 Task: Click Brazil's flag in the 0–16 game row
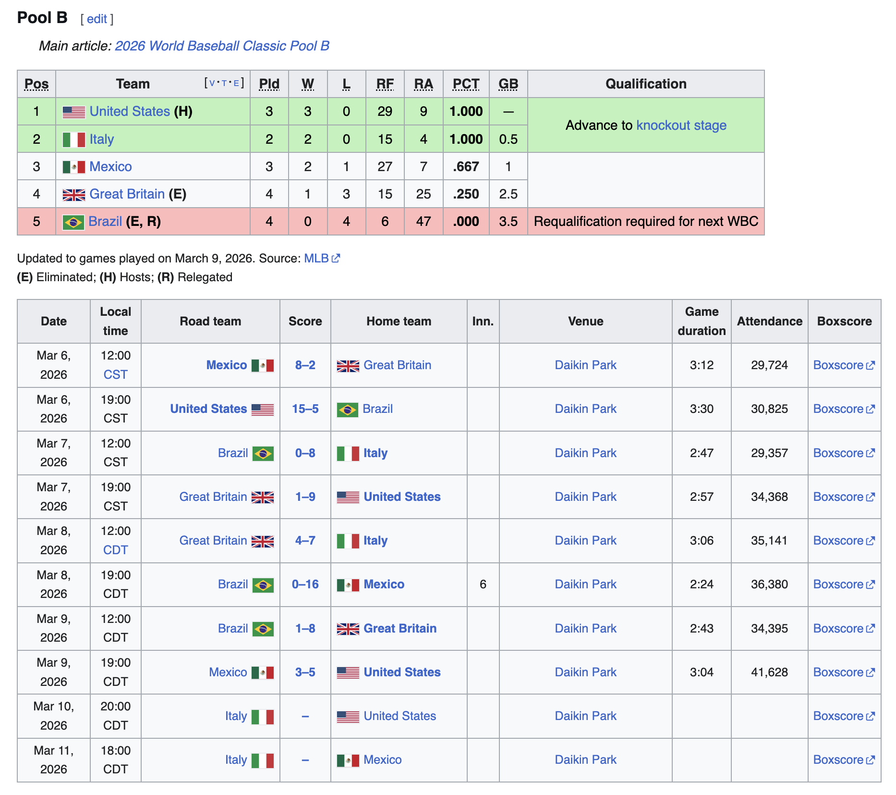(263, 585)
